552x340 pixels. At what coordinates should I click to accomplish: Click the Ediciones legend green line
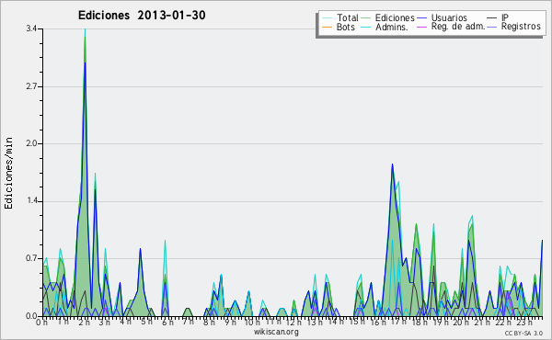pos(366,18)
